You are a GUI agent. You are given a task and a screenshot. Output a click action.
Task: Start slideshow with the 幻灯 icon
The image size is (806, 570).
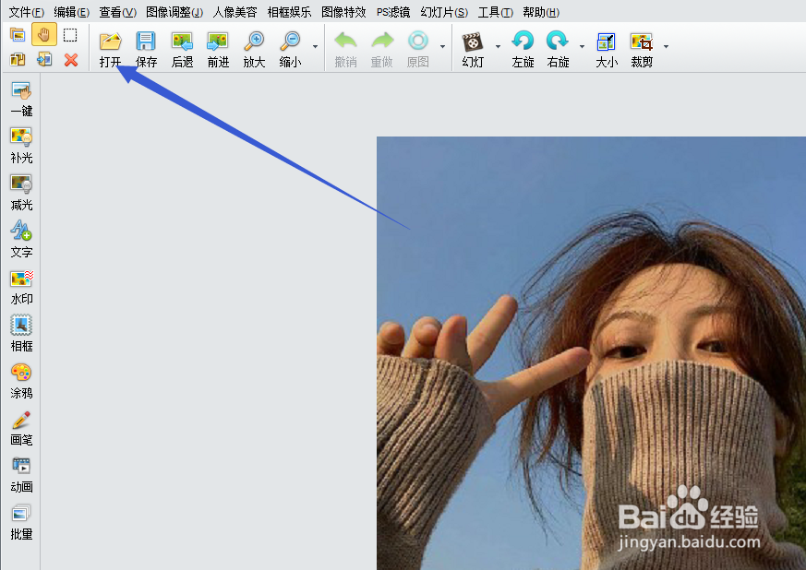click(x=473, y=42)
